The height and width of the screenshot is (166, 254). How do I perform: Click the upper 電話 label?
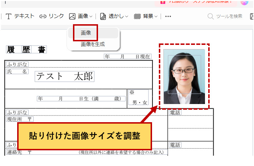pos(175,113)
